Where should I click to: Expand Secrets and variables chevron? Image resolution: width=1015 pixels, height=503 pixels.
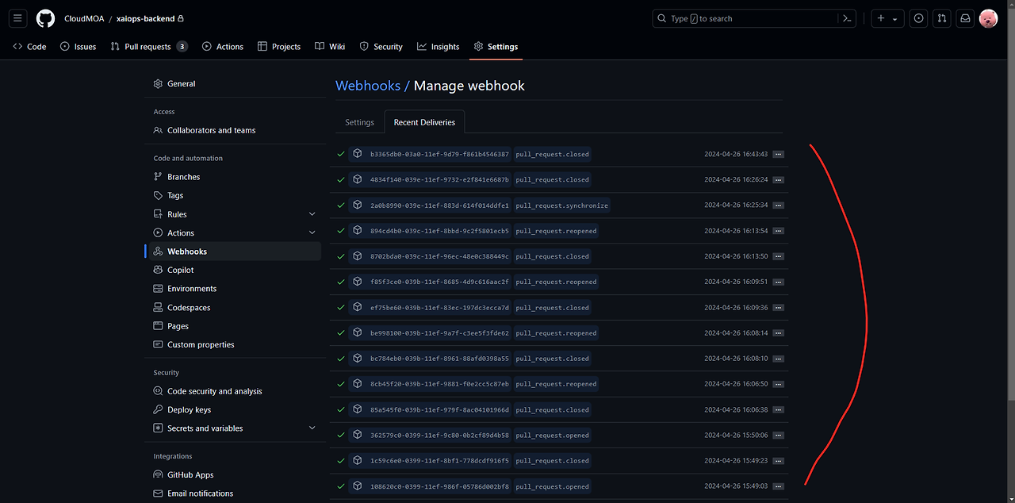tap(312, 428)
